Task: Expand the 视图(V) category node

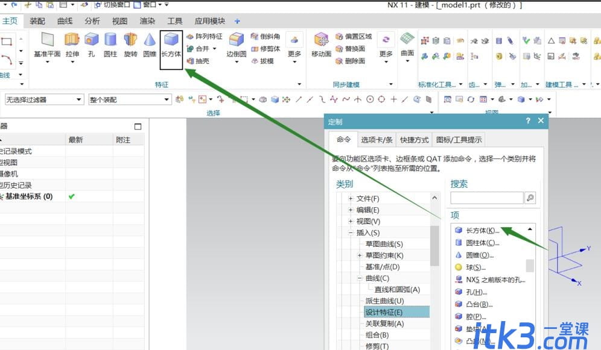Action: tap(351, 221)
